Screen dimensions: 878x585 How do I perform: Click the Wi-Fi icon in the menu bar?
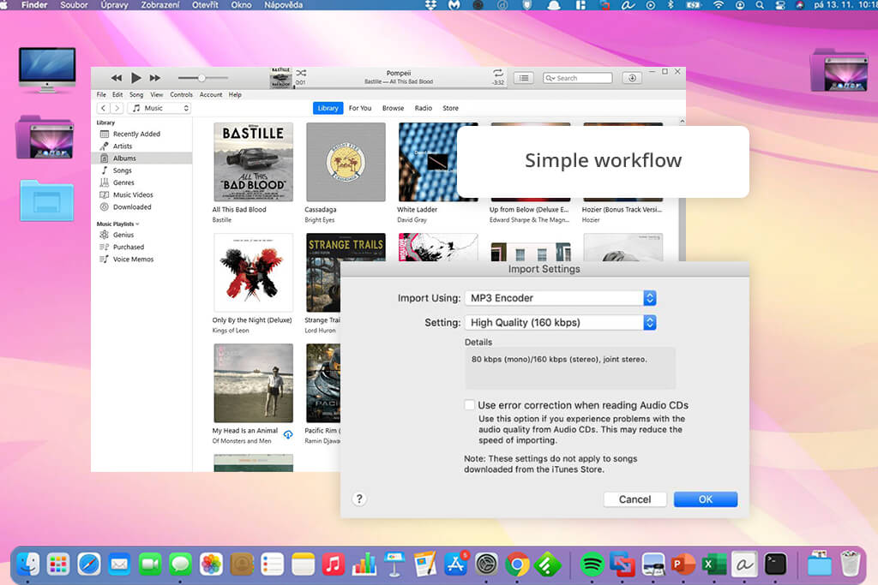[719, 5]
